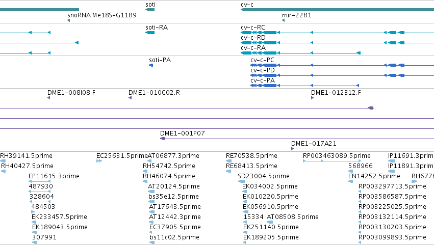Open EK189205.5prime
Image resolution: width=434 pixels, height=245 pixels.
[271, 237]
